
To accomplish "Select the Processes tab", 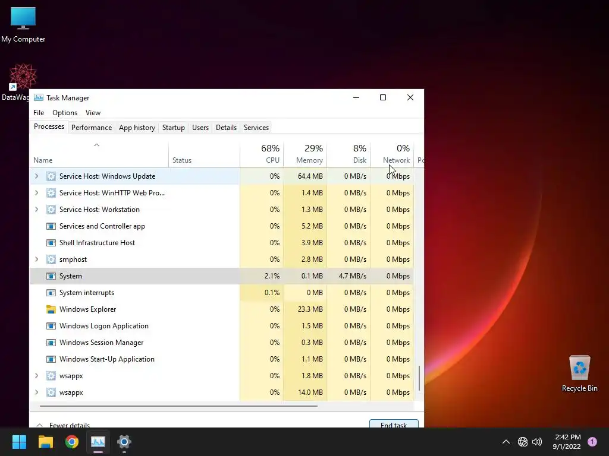I will click(49, 127).
